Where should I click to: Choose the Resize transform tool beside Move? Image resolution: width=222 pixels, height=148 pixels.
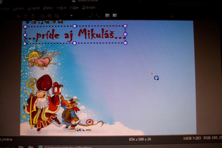[34, 22]
